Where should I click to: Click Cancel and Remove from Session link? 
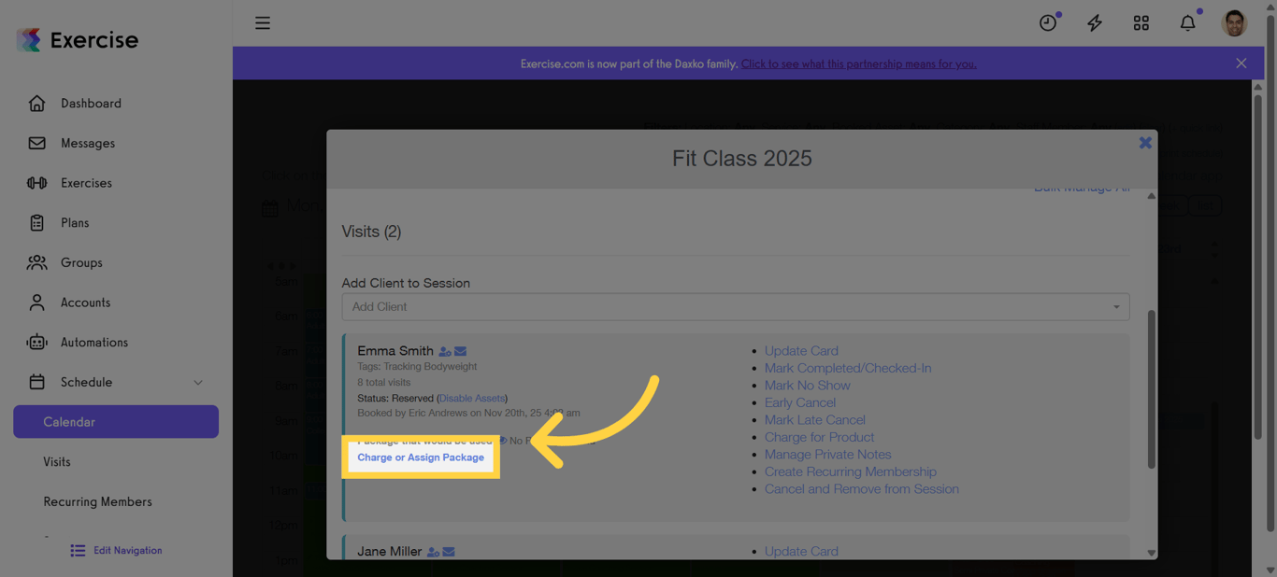862,489
